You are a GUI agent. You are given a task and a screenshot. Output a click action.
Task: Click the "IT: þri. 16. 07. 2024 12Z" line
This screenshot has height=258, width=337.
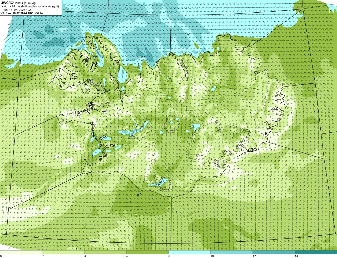coord(16,9)
